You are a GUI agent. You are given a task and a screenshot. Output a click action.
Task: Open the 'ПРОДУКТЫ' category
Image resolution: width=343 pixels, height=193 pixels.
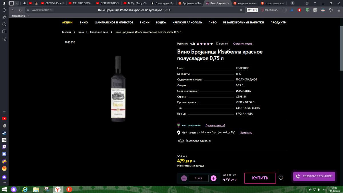(278, 22)
